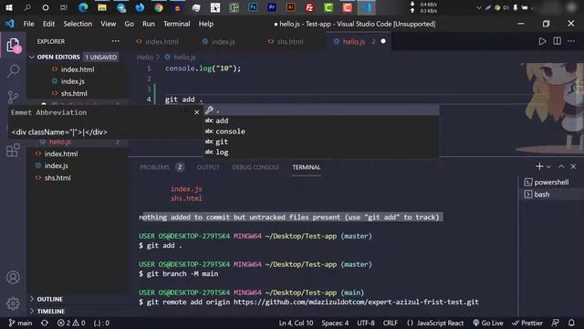Change indentation via Spaces: 4
Screen dimensions: 584x329
pos(335,323)
